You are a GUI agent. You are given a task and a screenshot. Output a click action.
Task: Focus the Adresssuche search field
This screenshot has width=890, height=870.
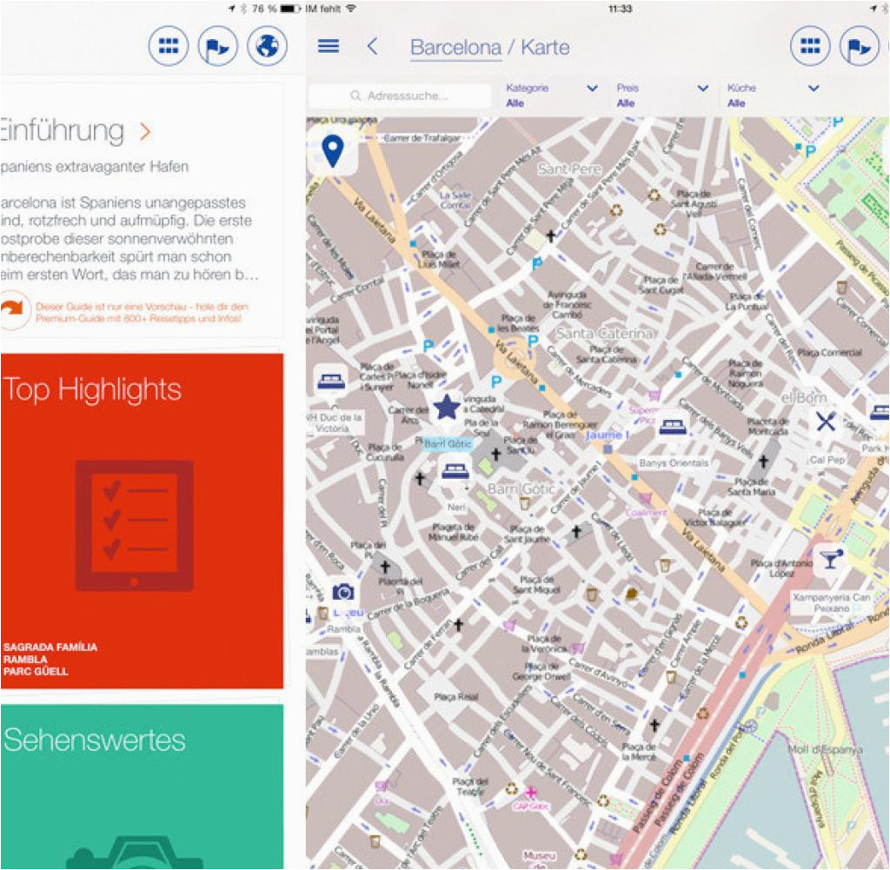400,96
